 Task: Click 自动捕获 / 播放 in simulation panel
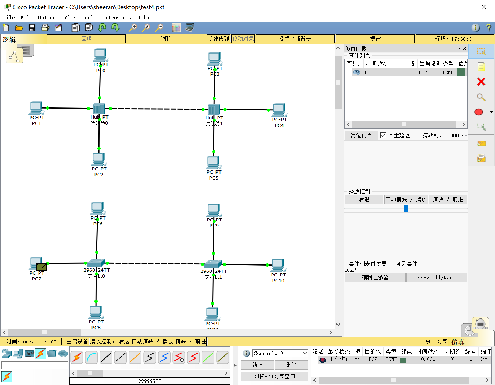tap(406, 199)
